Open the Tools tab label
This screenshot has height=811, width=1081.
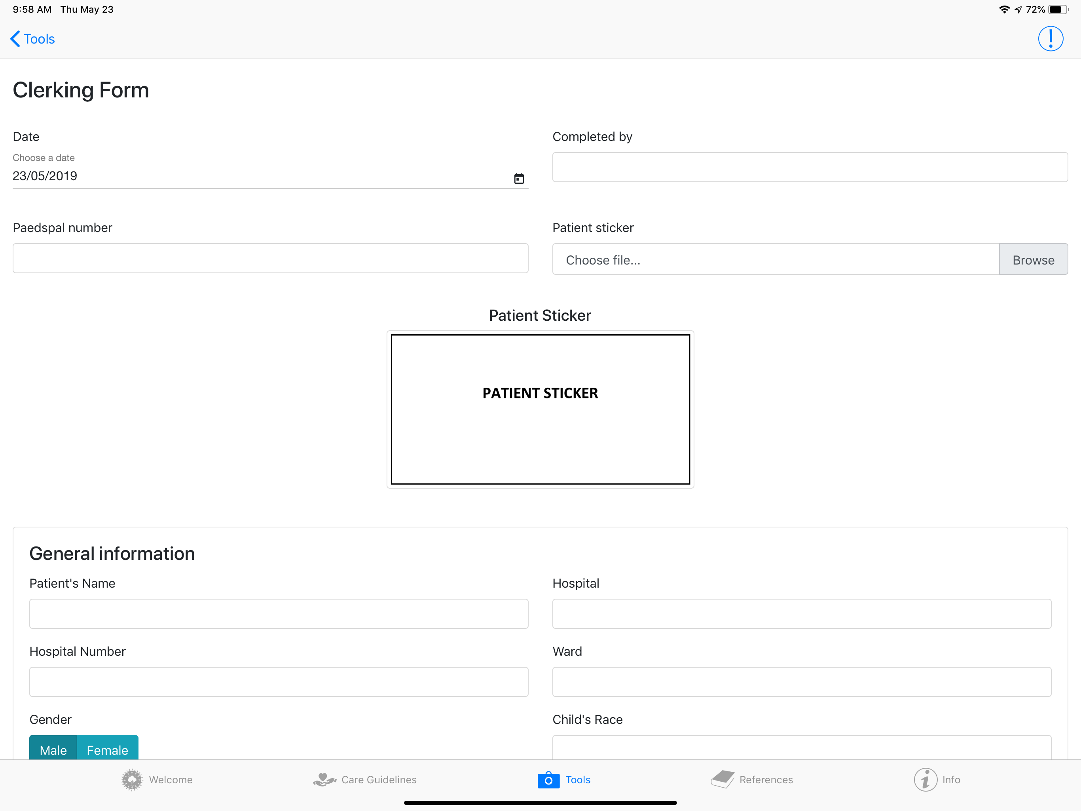point(578,780)
